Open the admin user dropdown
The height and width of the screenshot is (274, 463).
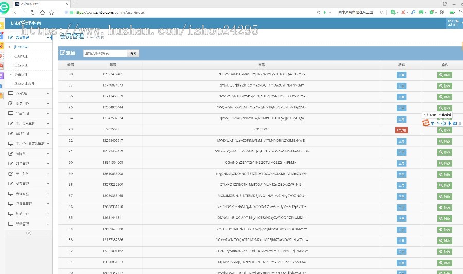click(x=454, y=23)
